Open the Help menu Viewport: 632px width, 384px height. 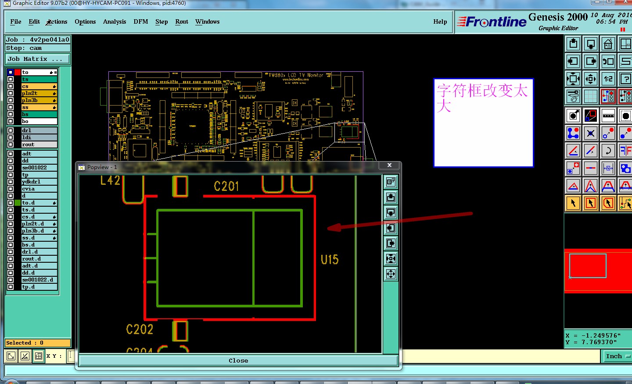tap(440, 22)
